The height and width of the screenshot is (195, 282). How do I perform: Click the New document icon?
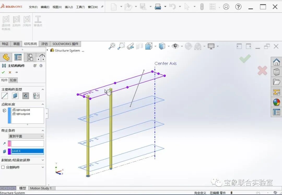click(x=114, y=7)
